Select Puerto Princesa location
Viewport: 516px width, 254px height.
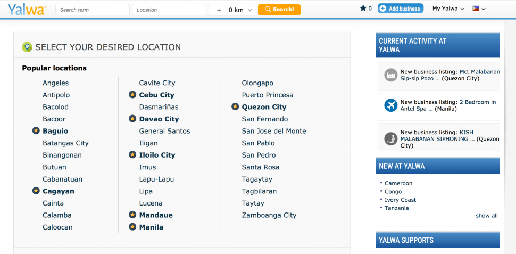pos(268,95)
